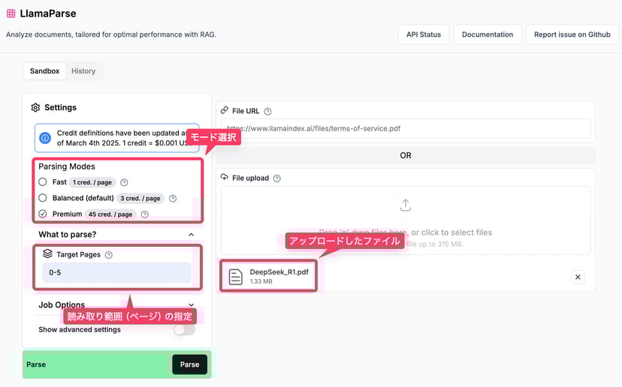This screenshot has height=387, width=622.
Task: Click help icon next to Premium mode
Action: pyautogui.click(x=145, y=214)
